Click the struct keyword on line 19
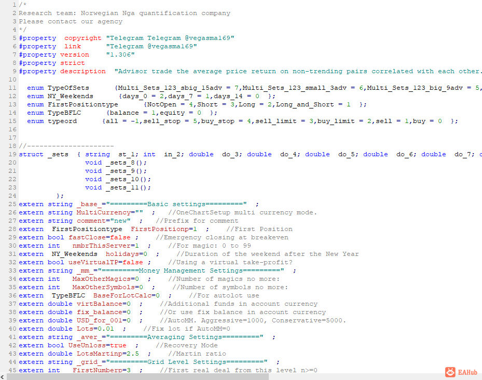Image resolution: width=482 pixels, height=380 pixels. [x=31, y=154]
